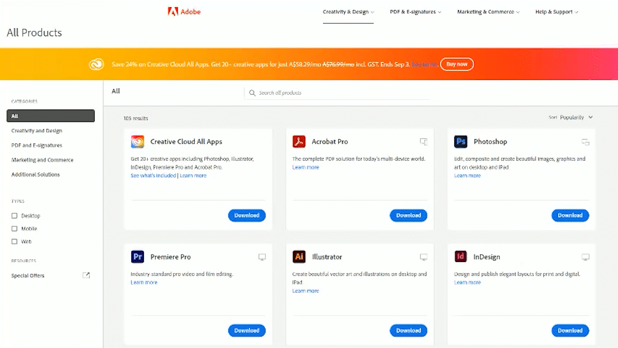Click the Search all products field
This screenshot has height=348, width=618.
click(x=337, y=93)
